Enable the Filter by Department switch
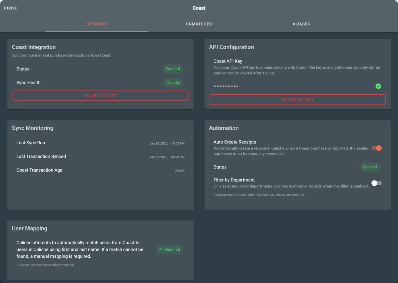Screen dimensions: 398x283 [376, 183]
